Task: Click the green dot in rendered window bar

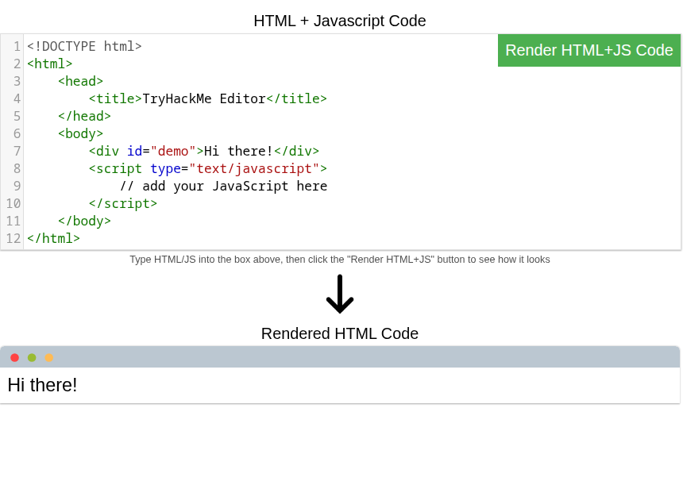Action: pos(32,358)
